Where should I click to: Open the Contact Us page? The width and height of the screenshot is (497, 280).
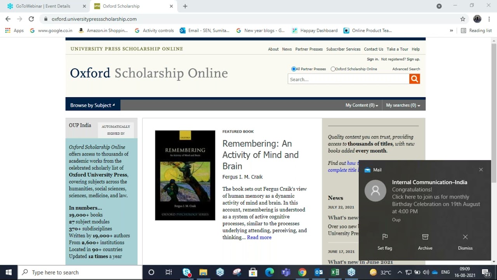373,49
